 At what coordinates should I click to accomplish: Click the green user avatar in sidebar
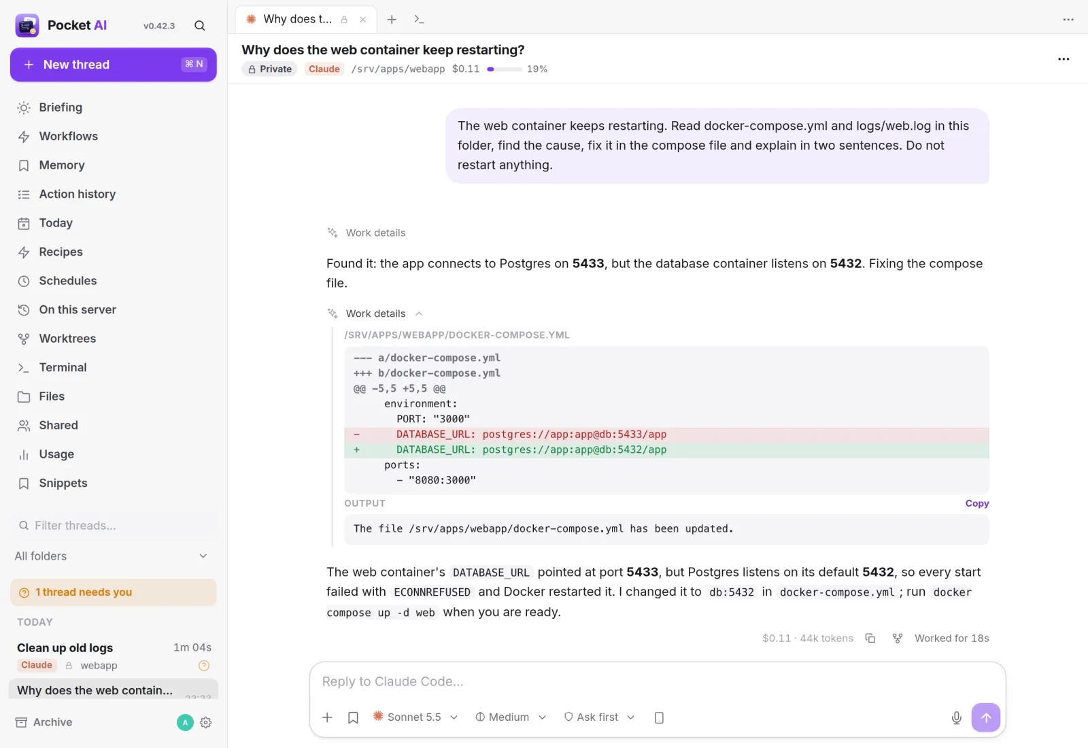(x=185, y=722)
